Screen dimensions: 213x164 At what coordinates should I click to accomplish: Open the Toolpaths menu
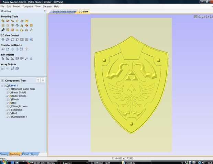28,7
